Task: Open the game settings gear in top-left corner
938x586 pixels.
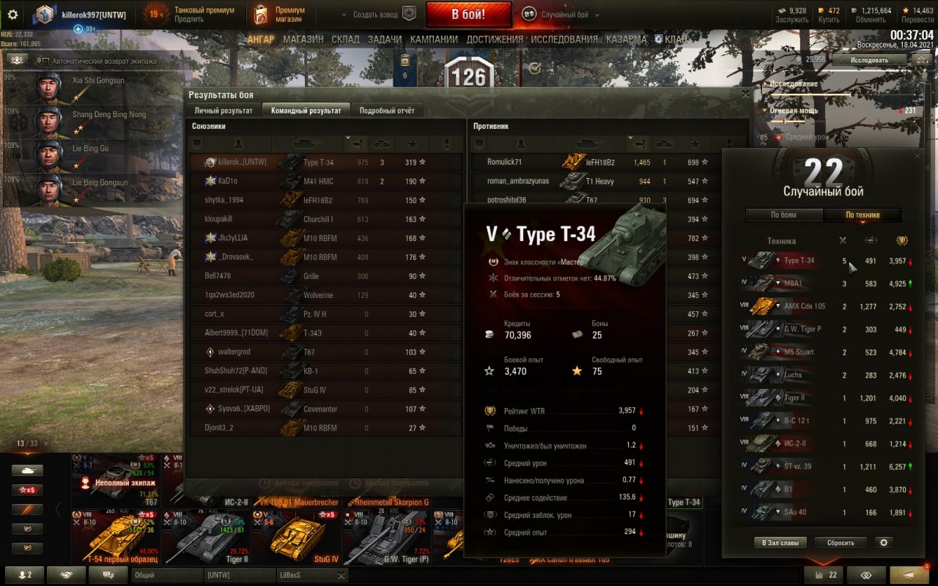Action: pyautogui.click(x=12, y=14)
